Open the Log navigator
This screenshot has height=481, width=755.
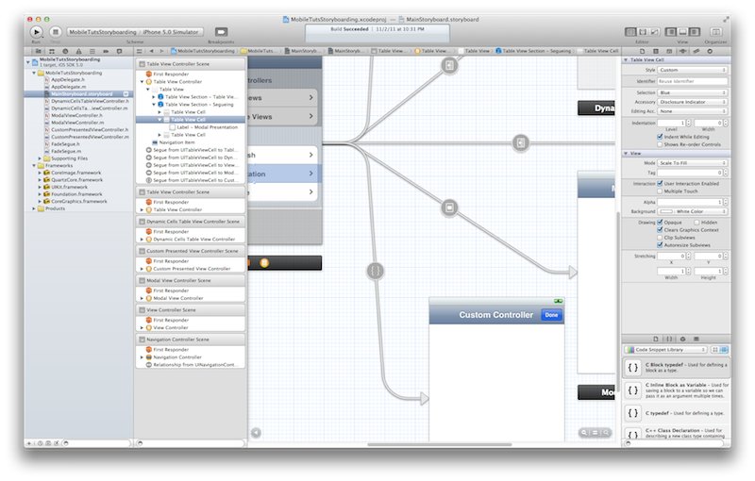pyautogui.click(x=119, y=51)
